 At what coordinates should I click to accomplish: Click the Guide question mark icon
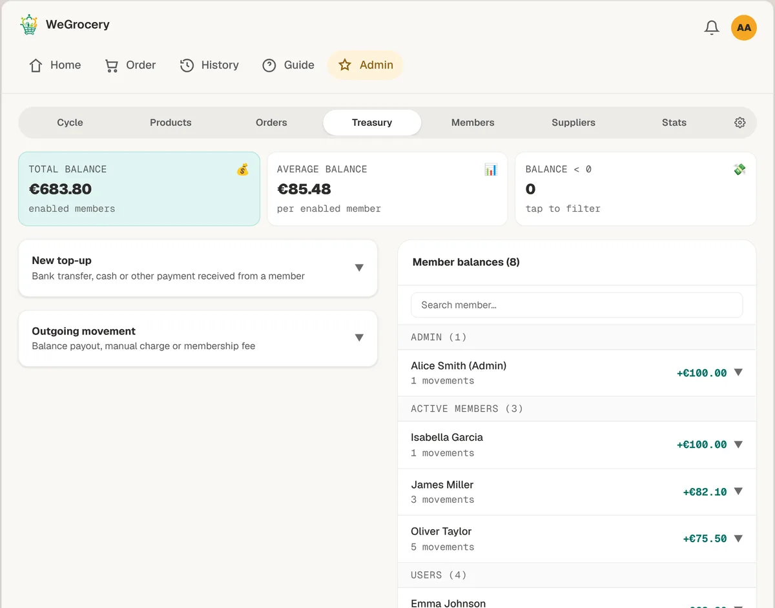click(269, 65)
